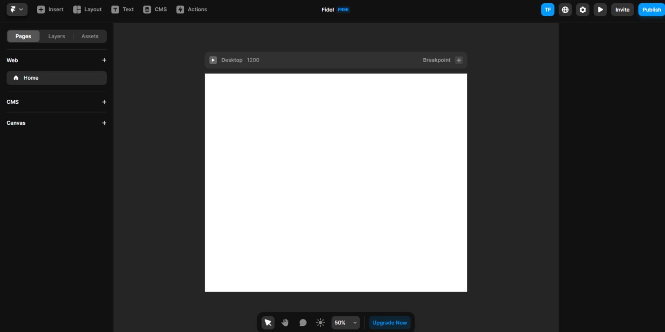This screenshot has height=332, width=665.
Task: Click Upgrade Now in bottom toolbar
Action: 389,322
